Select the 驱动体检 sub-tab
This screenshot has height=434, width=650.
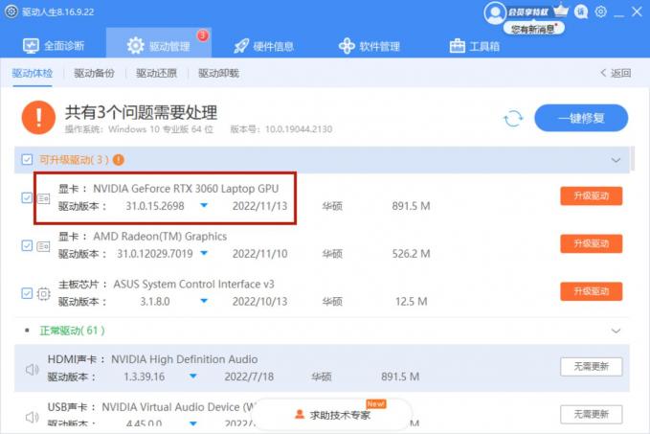tap(33, 74)
